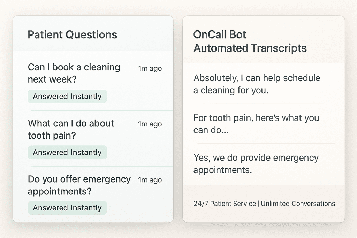
Task: Select the Patient Questions panel heading
Action: pyautogui.click(x=73, y=35)
